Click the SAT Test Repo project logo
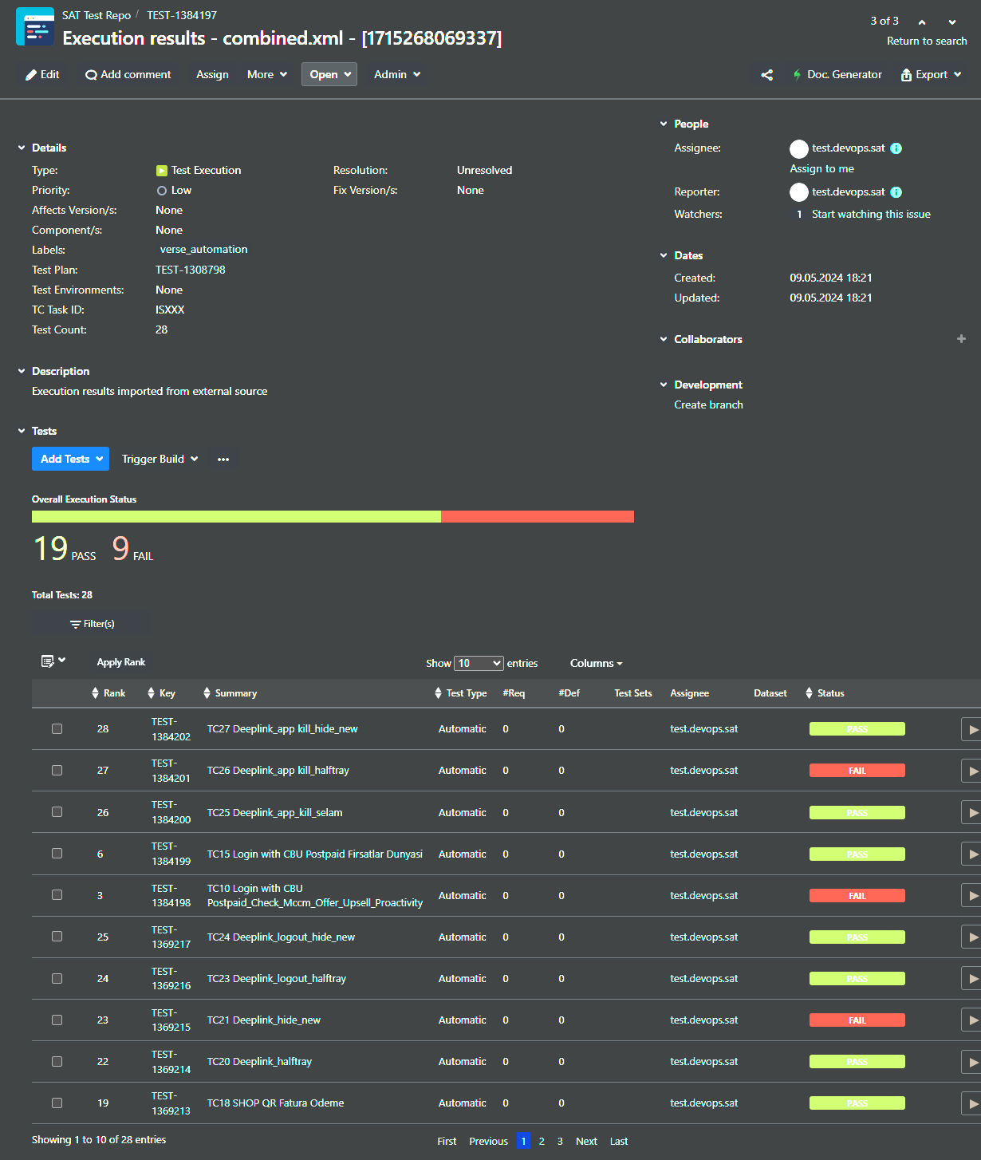This screenshot has height=1160, width=981. tap(35, 26)
